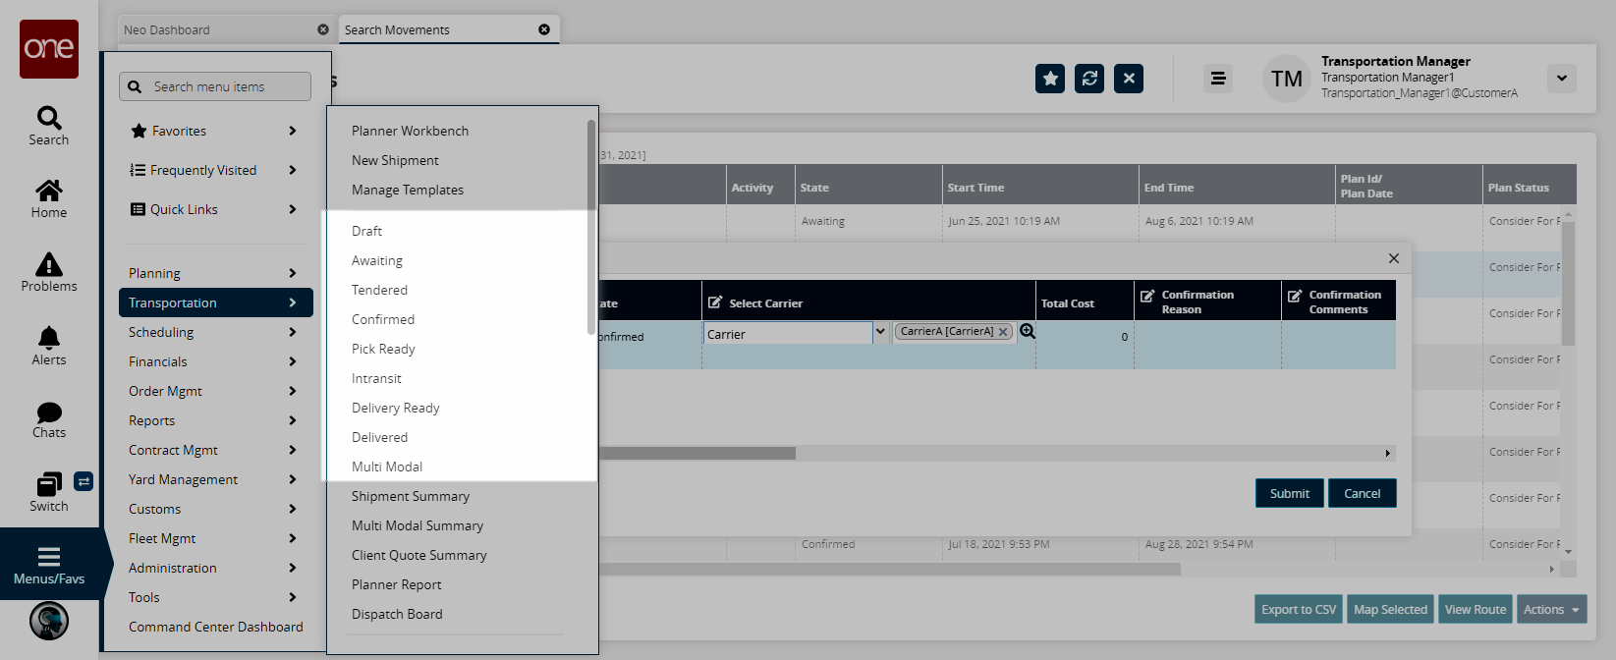Click the Carrier combo input field
Viewport: 1616px width, 660px height.
(788, 333)
